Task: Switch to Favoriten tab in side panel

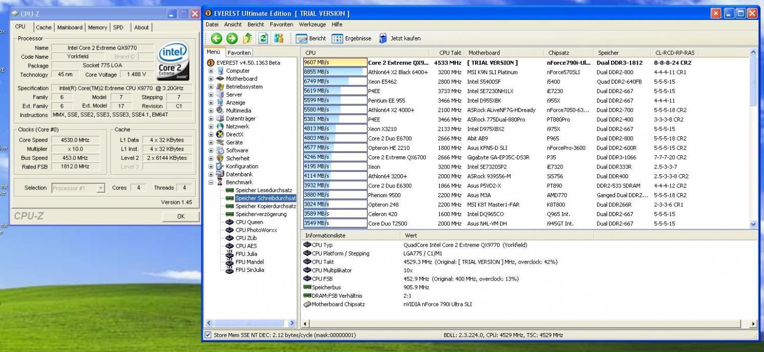Action: [239, 53]
